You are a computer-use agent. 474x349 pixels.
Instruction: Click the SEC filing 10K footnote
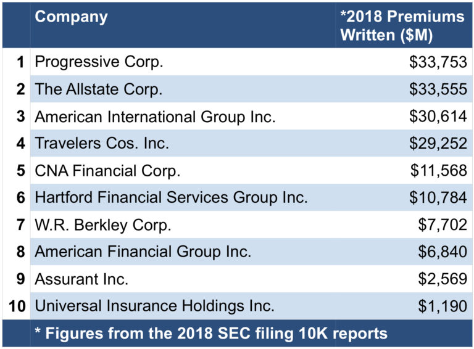coord(211,334)
